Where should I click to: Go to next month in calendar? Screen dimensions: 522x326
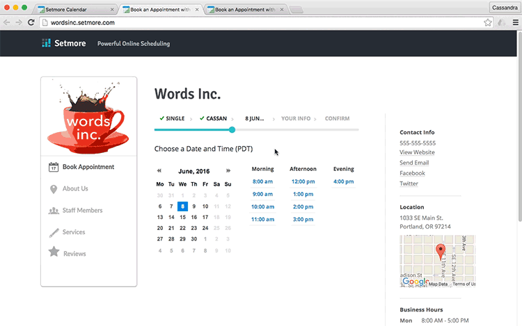228,171
